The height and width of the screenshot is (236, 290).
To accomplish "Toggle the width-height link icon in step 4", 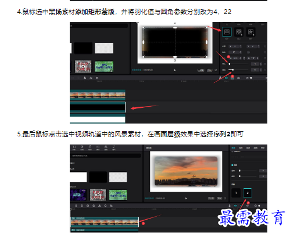I will click(x=244, y=58).
